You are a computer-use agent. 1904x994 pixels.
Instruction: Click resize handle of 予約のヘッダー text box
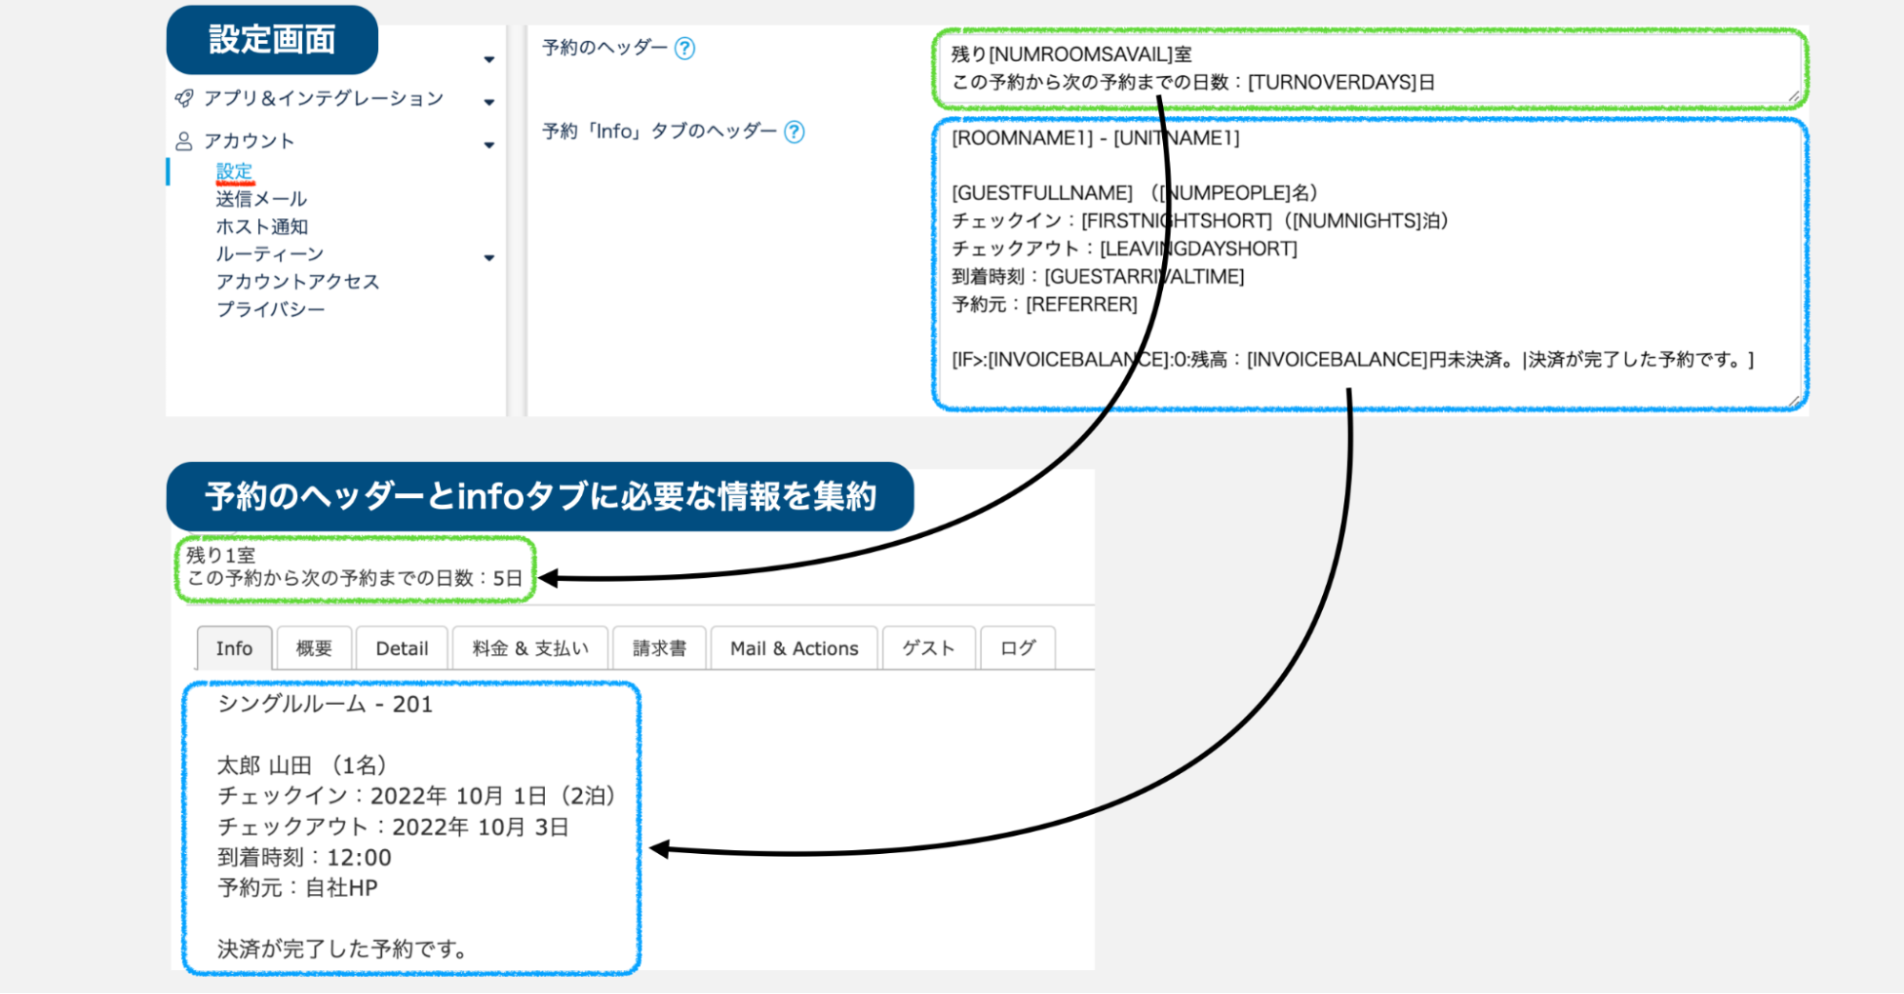pyautogui.click(x=1793, y=96)
